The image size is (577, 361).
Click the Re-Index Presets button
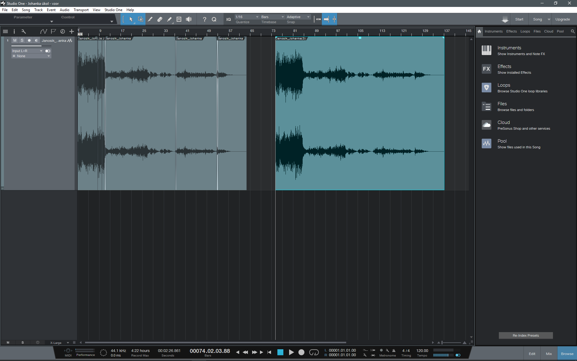(x=526, y=335)
